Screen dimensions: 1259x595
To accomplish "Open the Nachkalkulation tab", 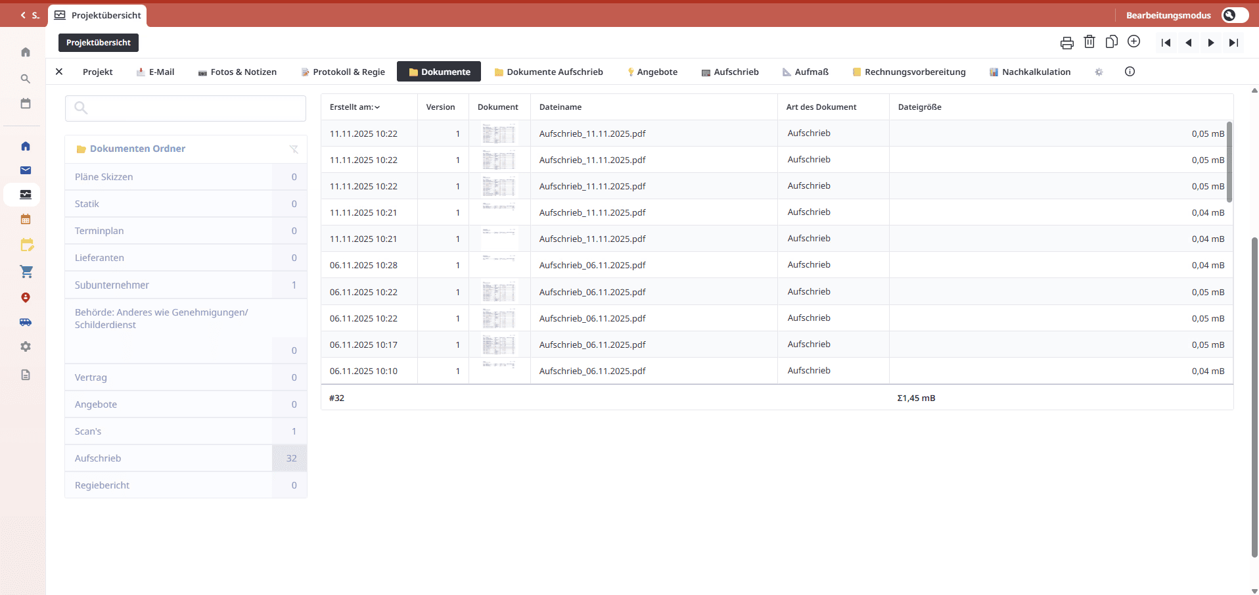I will [x=1035, y=72].
